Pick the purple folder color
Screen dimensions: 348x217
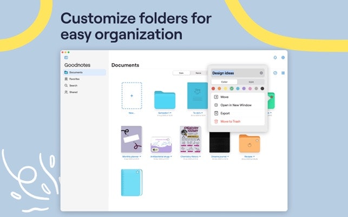coord(244,89)
